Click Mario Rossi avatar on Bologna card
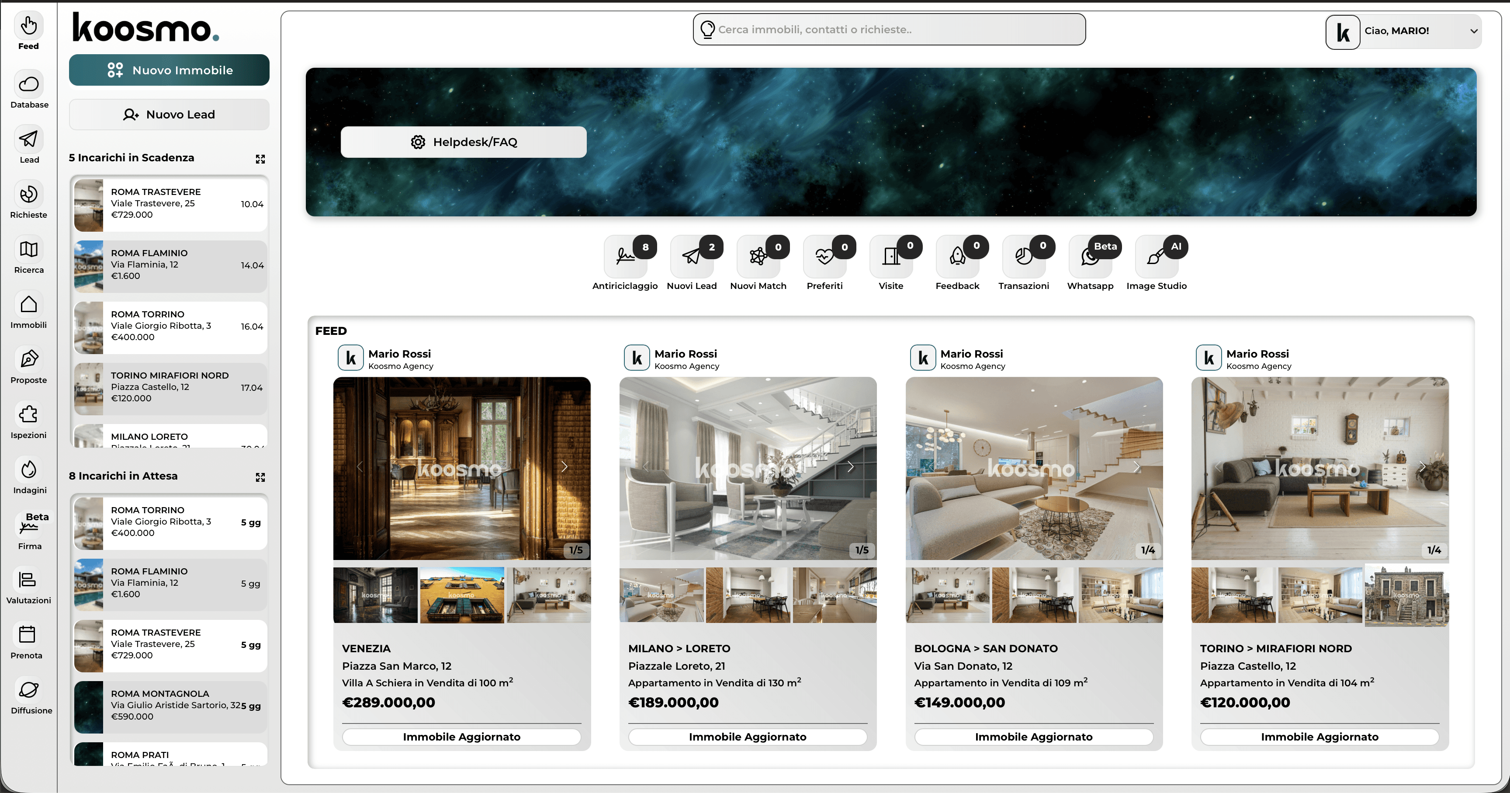The height and width of the screenshot is (793, 1510). click(923, 358)
